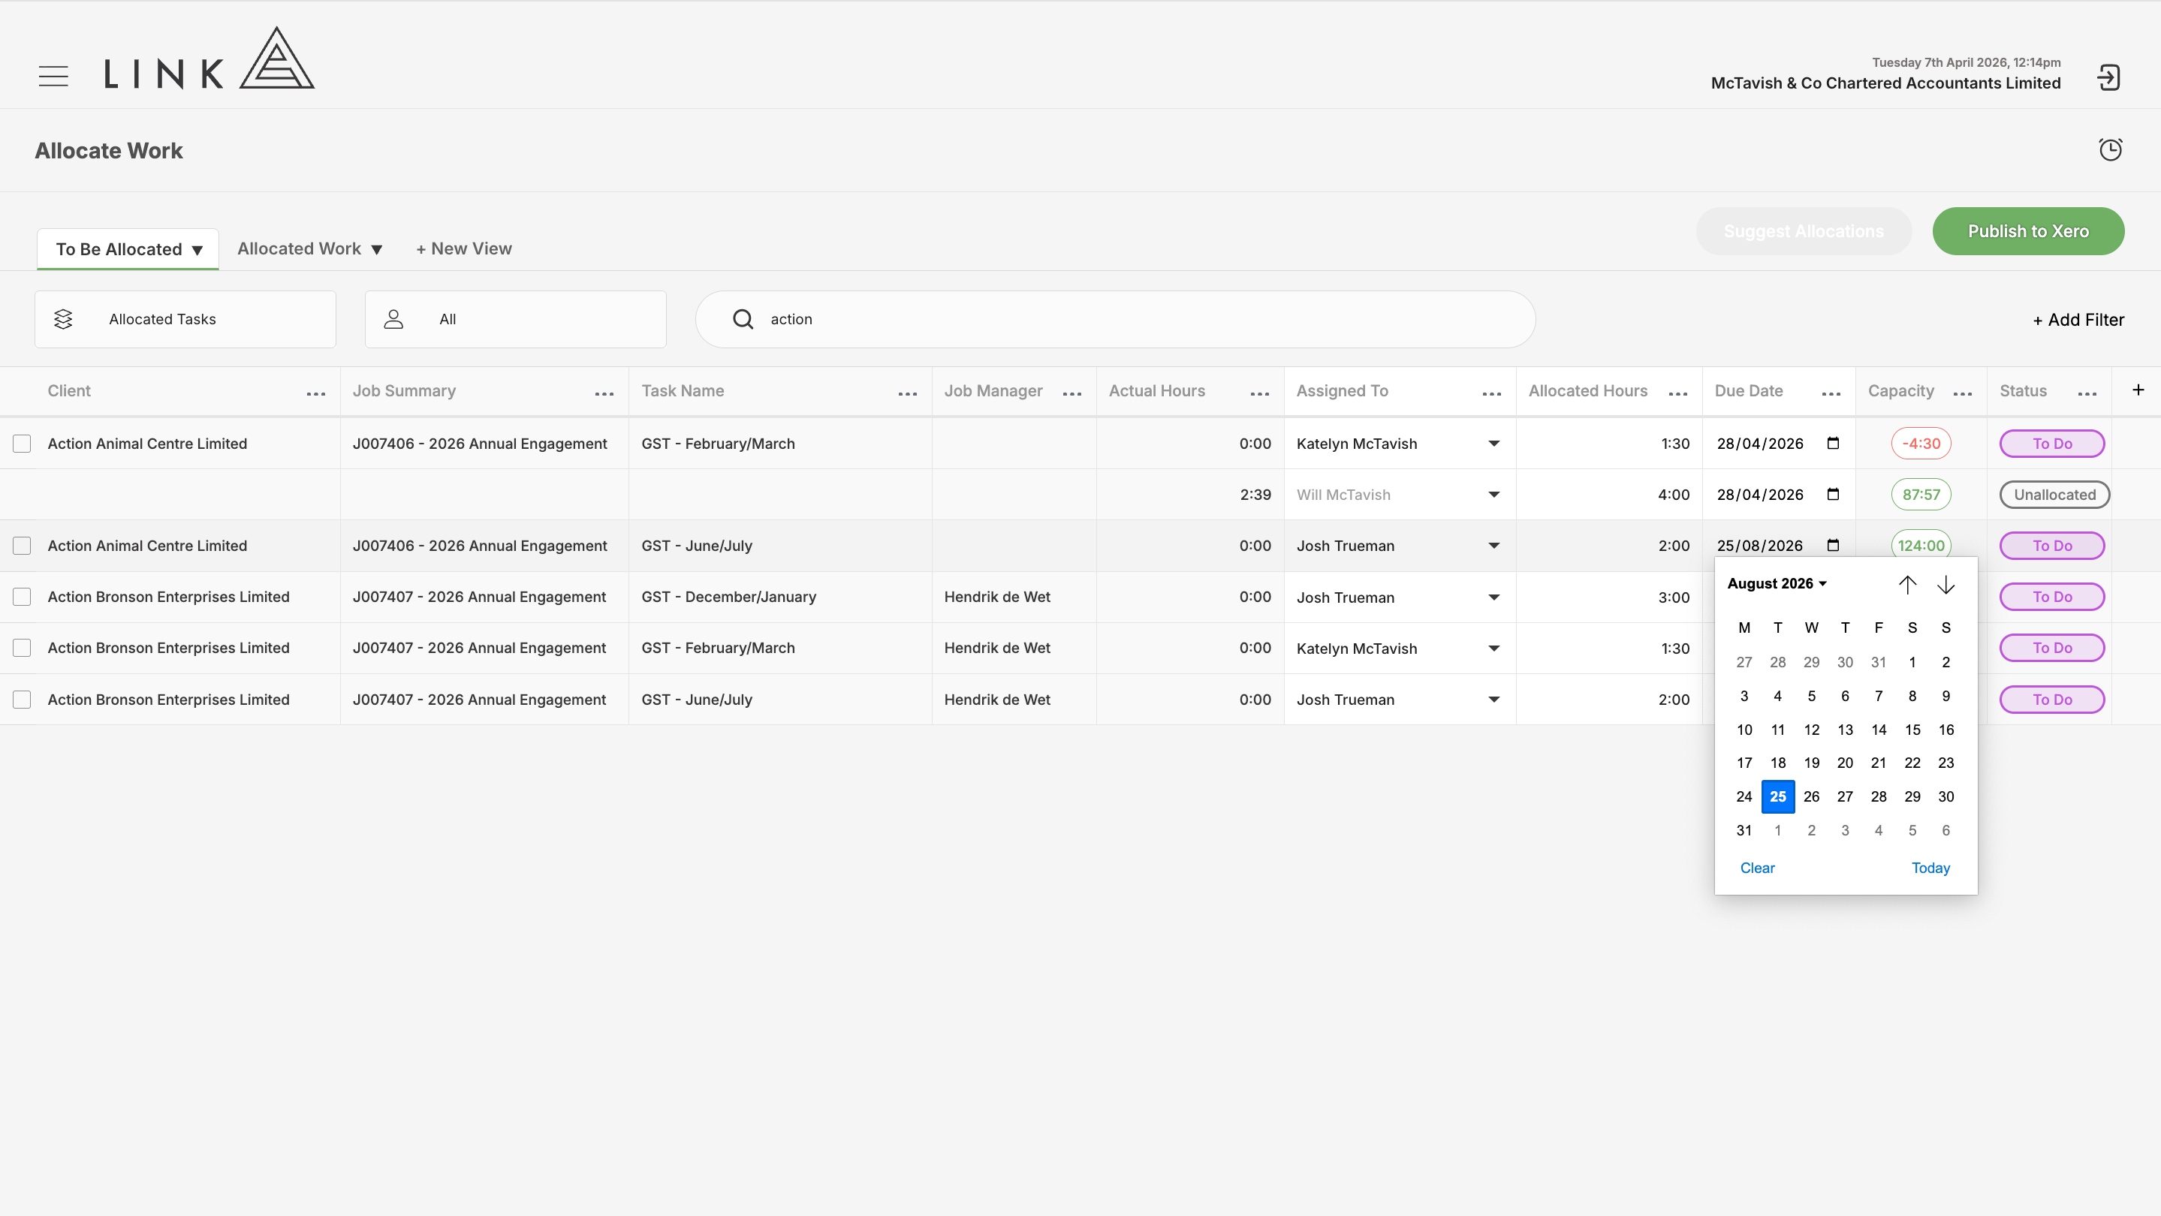Image resolution: width=2161 pixels, height=1216 pixels.
Task: Pick August 26 in the calendar
Action: pos(1812,796)
